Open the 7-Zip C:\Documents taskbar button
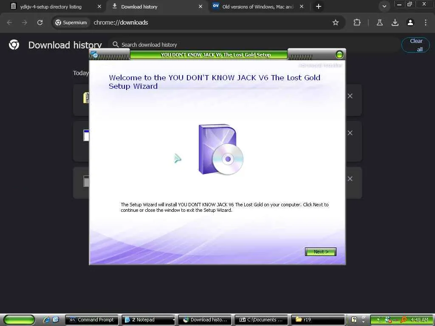Screen dimensions: 435x326 261,320
